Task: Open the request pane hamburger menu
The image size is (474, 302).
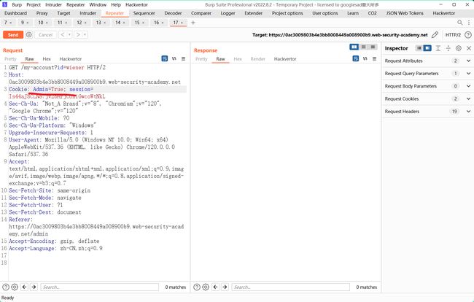Action: coord(183,58)
